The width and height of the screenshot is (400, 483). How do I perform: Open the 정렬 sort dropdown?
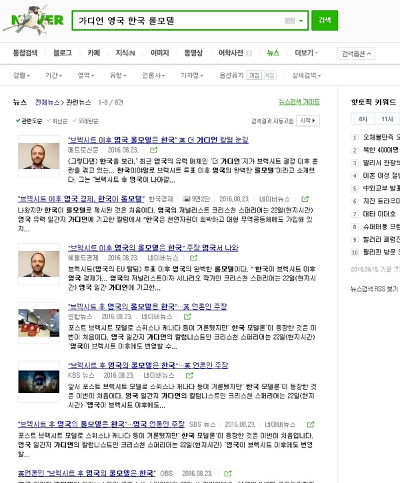click(x=21, y=75)
